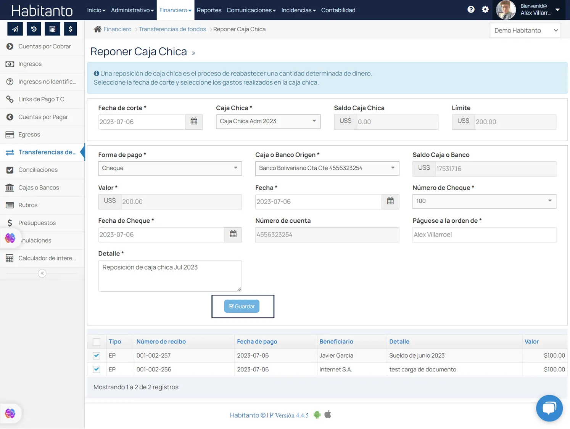This screenshot has height=429, width=570.
Task: Open the calculator quick-action icon
Action: 52,29
